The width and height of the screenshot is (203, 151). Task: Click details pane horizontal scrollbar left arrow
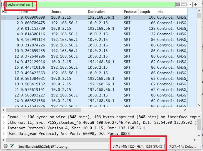(3, 140)
